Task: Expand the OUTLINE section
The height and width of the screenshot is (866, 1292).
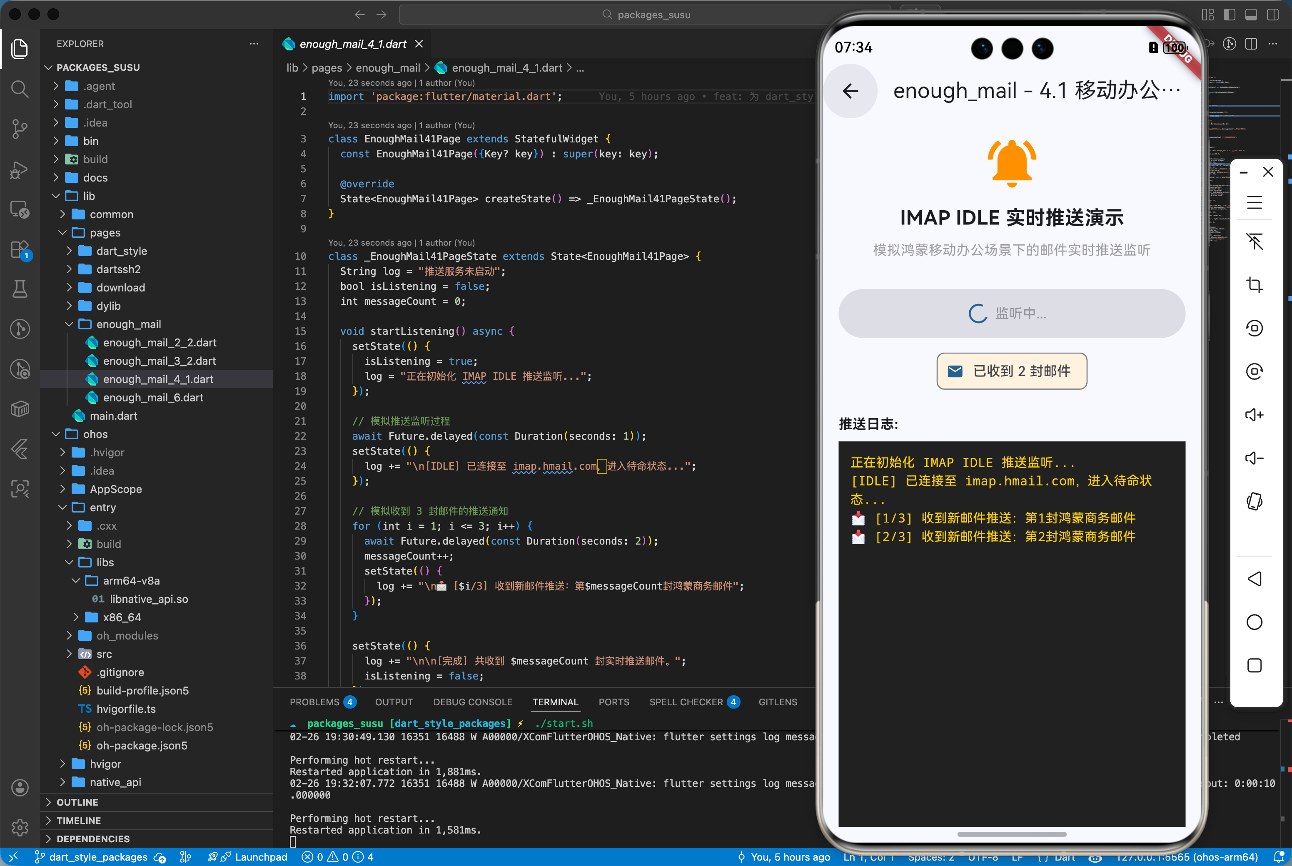Action: pyautogui.click(x=77, y=802)
